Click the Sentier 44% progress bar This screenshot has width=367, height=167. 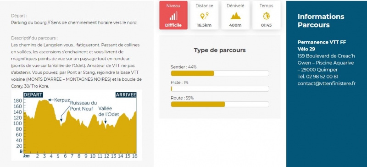coord(220,73)
